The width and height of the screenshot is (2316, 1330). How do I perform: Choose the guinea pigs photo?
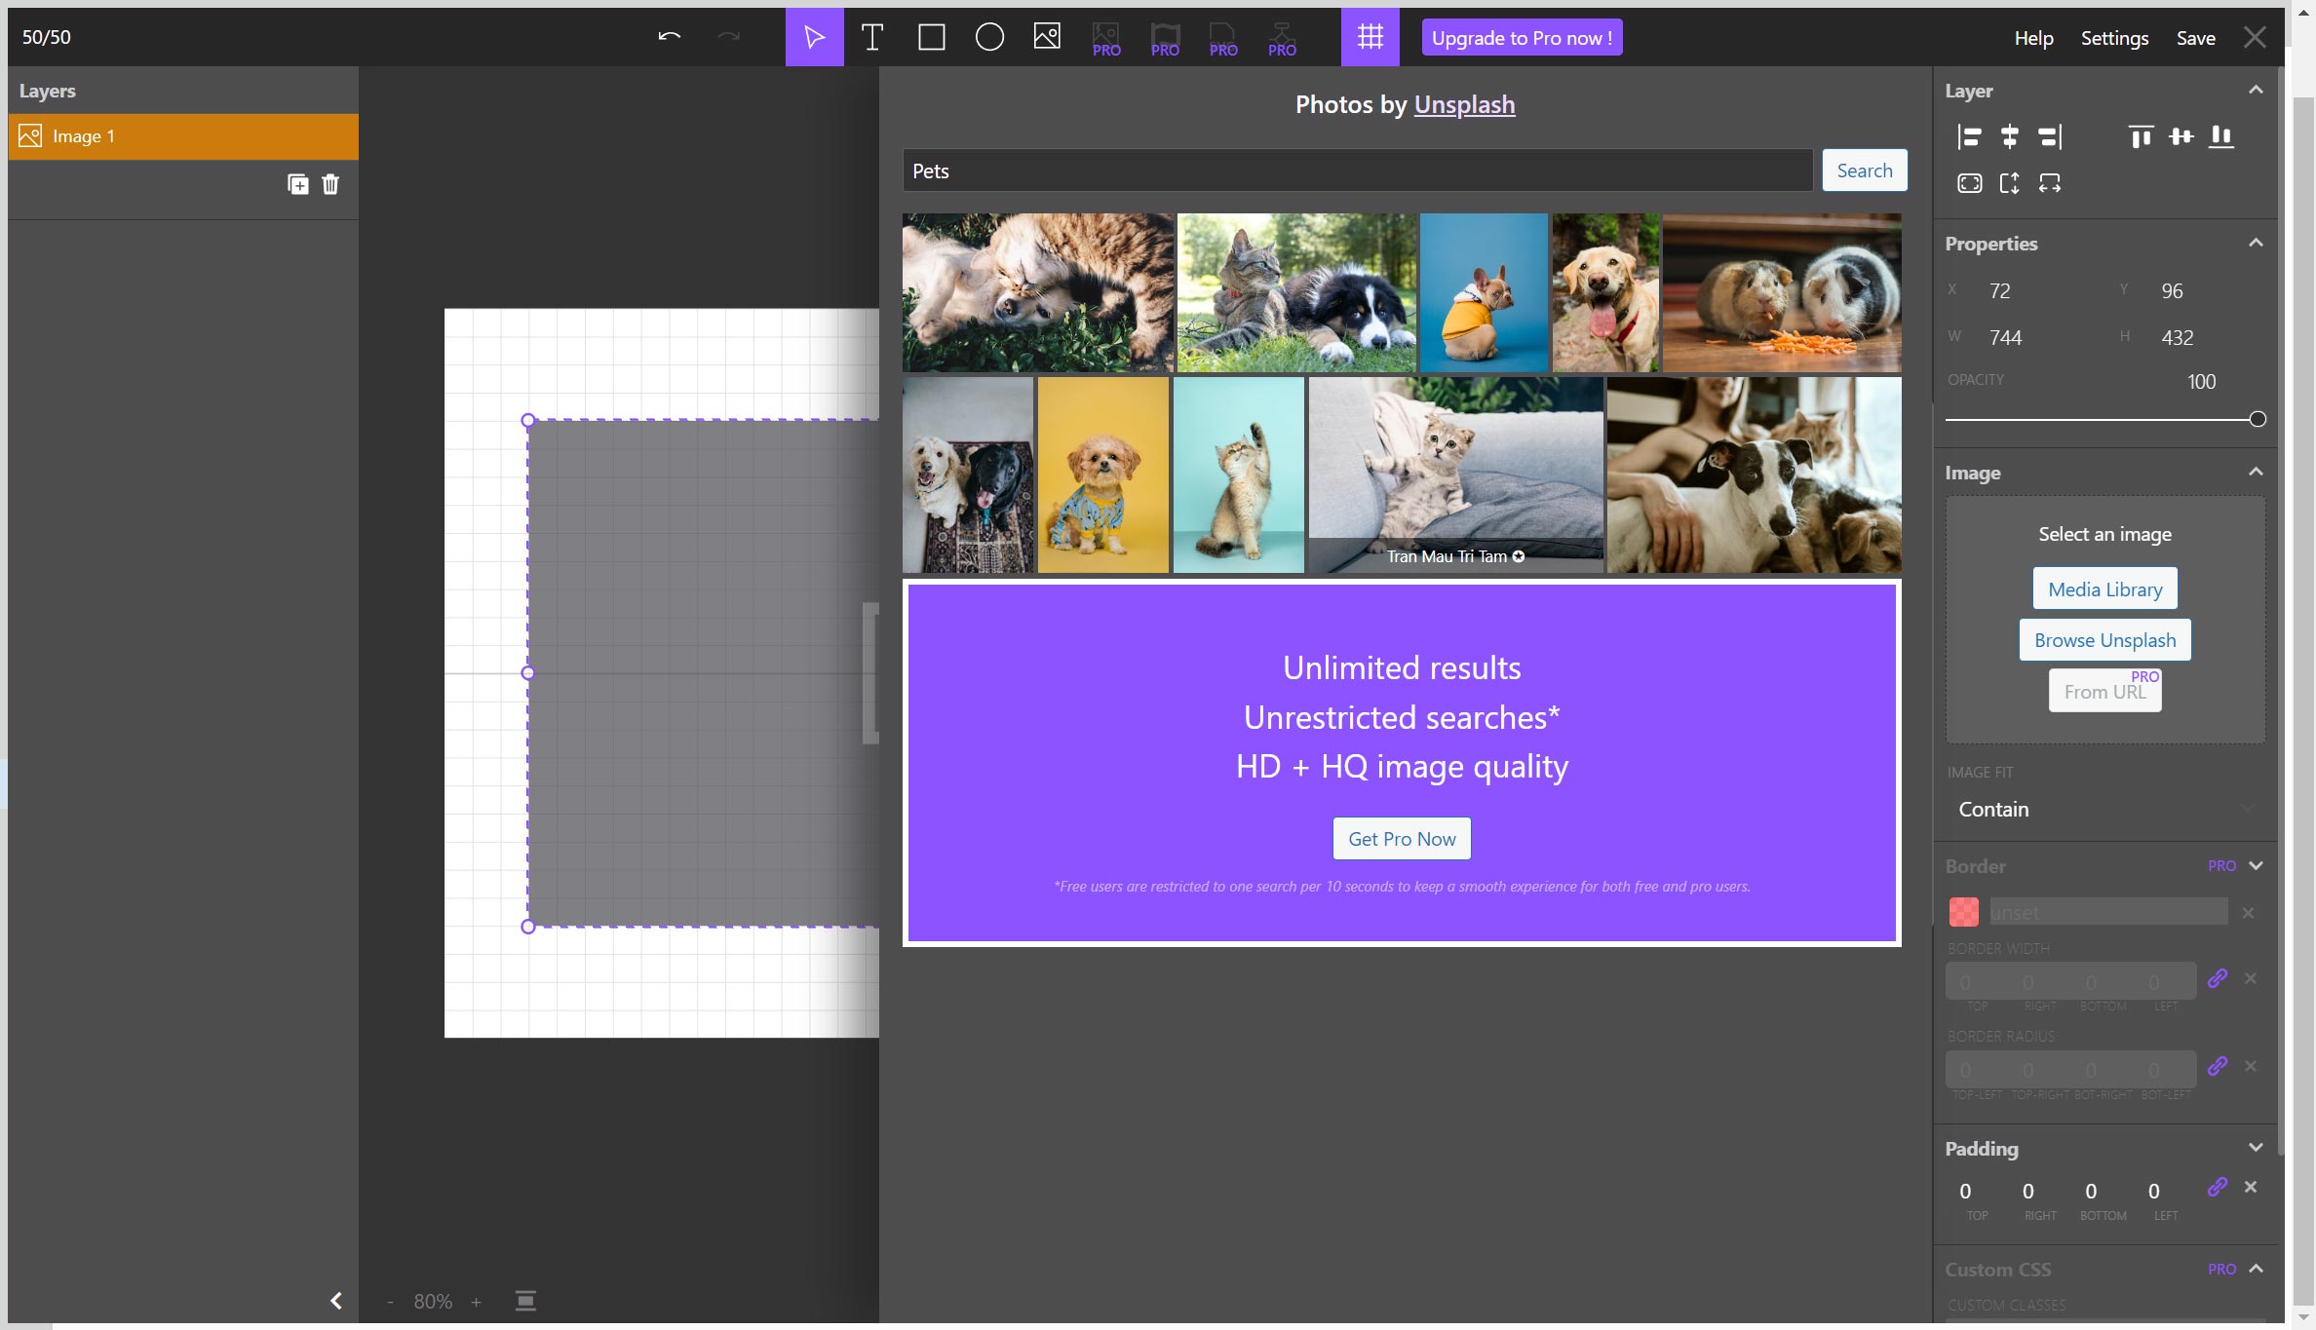pyautogui.click(x=1782, y=292)
